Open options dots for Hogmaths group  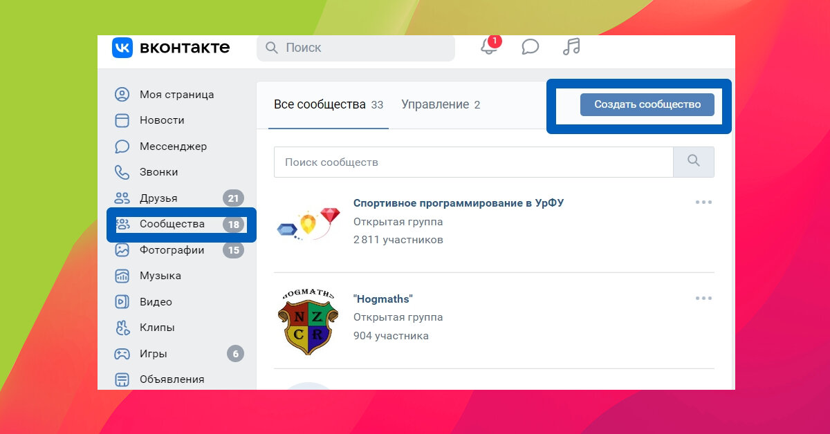click(703, 299)
